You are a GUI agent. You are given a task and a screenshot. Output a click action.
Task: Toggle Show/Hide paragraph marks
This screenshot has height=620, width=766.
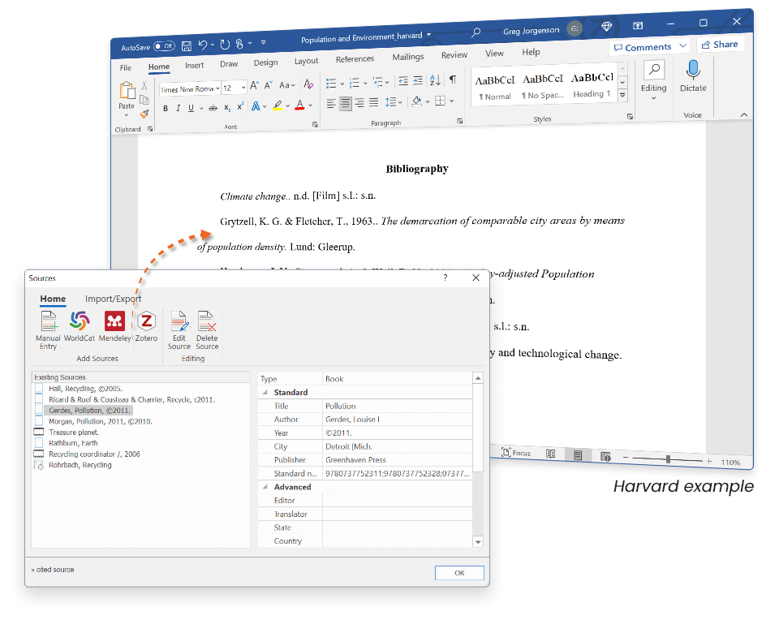[453, 80]
